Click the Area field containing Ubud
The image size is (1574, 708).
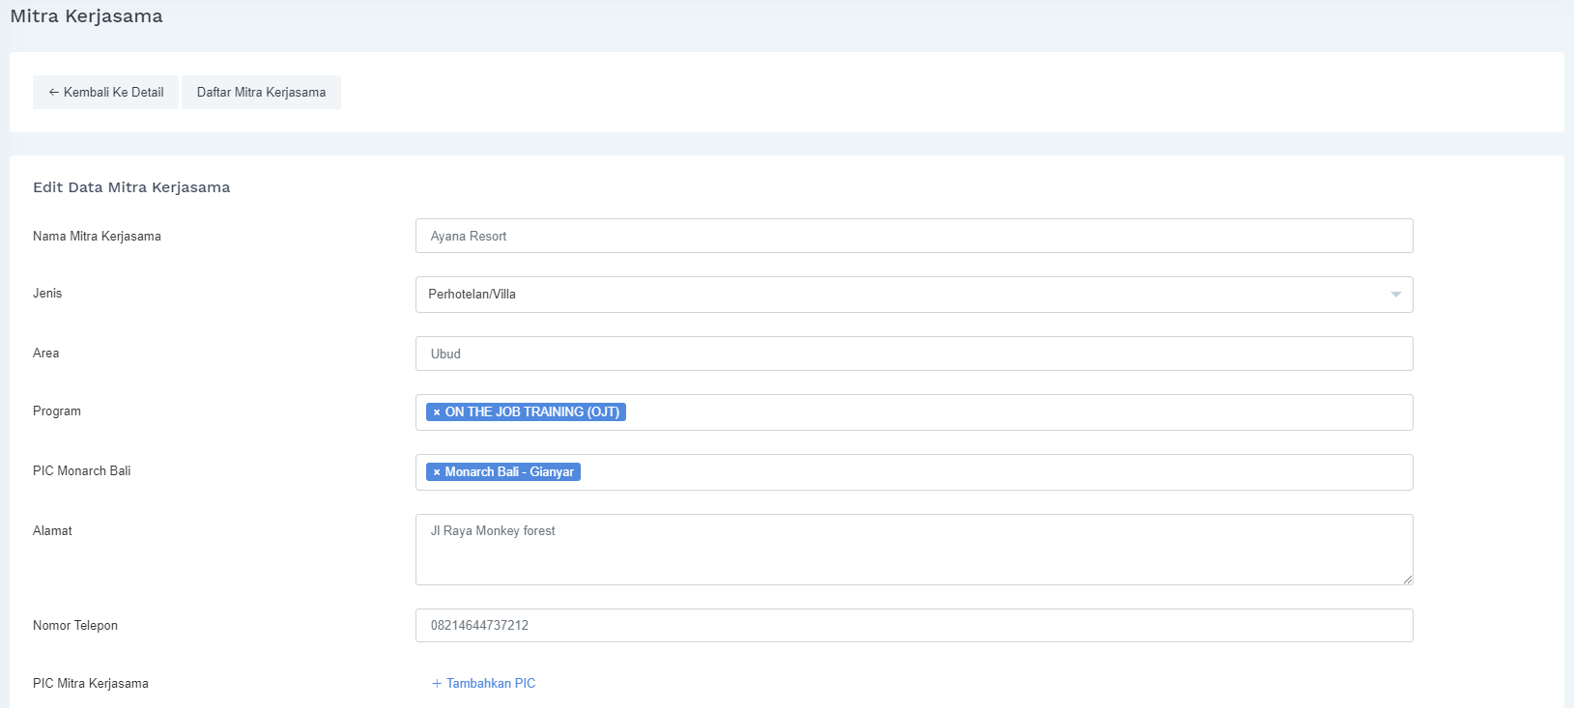coord(913,354)
